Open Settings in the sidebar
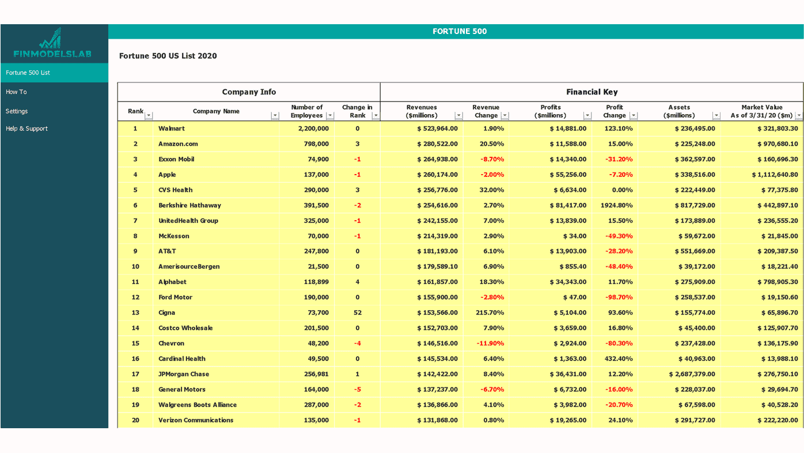Screen dimensions: 804x453 17,111
